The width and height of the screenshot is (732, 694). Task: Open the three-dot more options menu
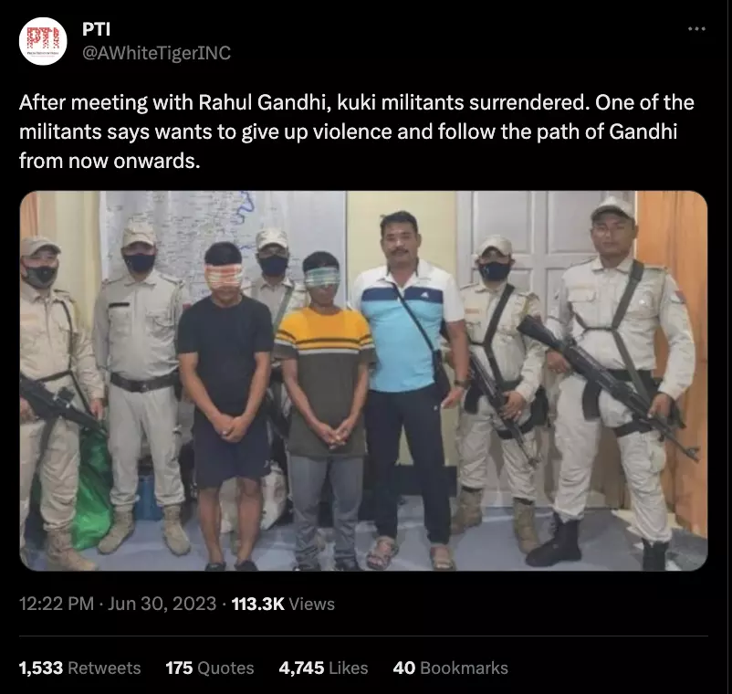[696, 29]
